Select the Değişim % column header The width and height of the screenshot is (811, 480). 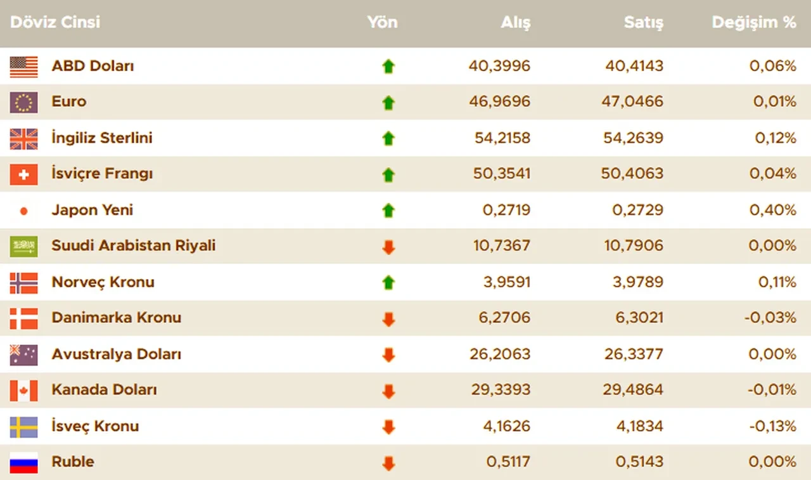pyautogui.click(x=753, y=23)
